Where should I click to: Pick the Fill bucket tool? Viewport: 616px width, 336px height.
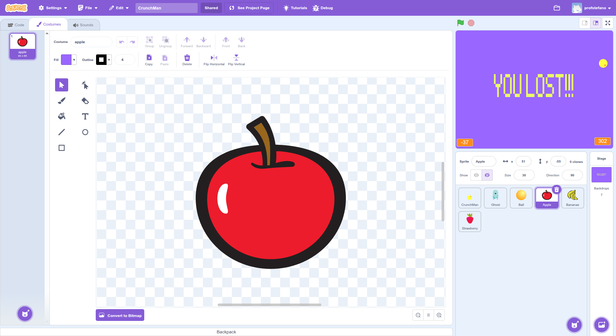tap(62, 116)
